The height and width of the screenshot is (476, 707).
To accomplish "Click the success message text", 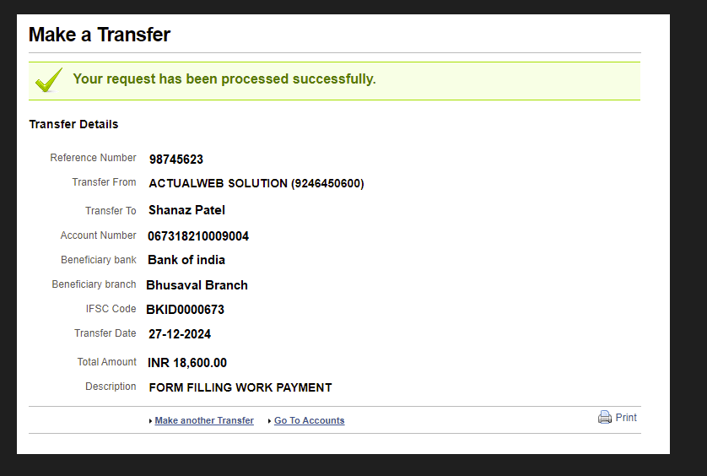I will pos(224,79).
